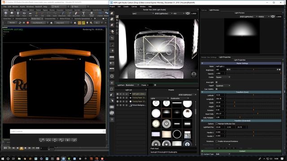Open Houdini's Redshift menu
The width and height of the screenshot is (287, 161).
pyautogui.click(x=39, y=7)
